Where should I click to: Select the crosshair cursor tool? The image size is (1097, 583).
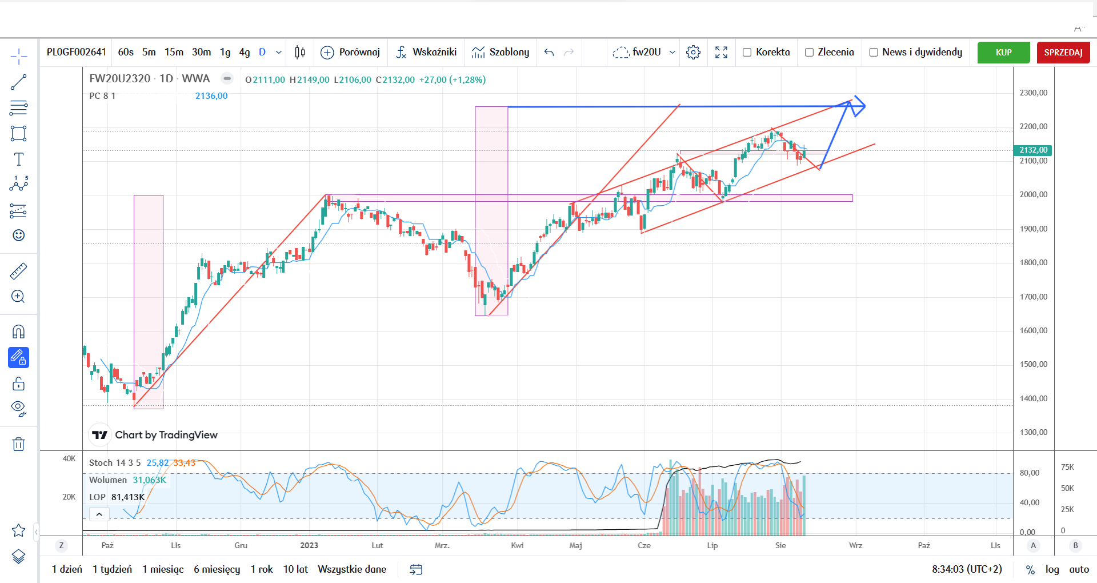click(x=19, y=56)
